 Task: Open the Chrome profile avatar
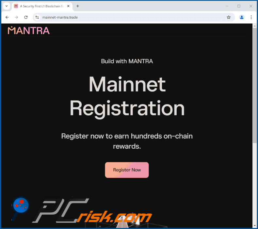pyautogui.click(x=242, y=17)
